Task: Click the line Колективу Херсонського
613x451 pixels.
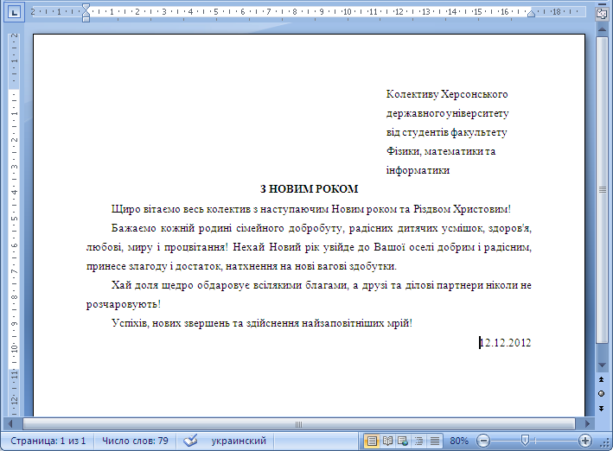Action: pyautogui.click(x=447, y=94)
